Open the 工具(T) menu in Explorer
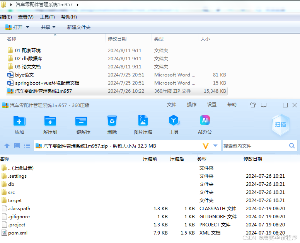The width and height of the screenshot is (300, 243). tap(47, 17)
